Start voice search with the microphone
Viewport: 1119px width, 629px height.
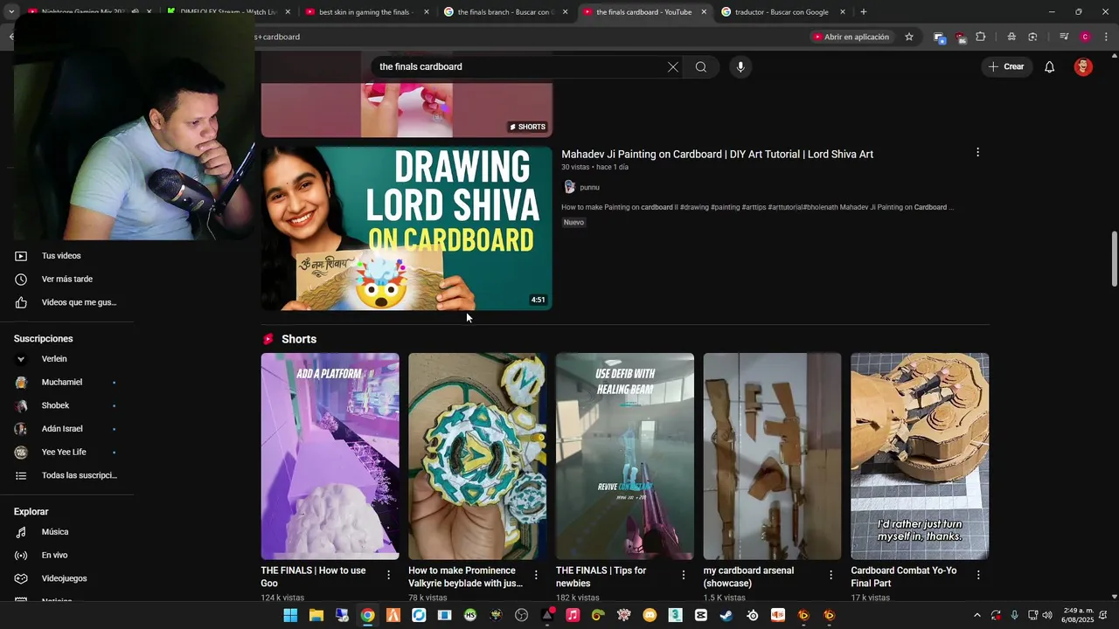(x=740, y=67)
